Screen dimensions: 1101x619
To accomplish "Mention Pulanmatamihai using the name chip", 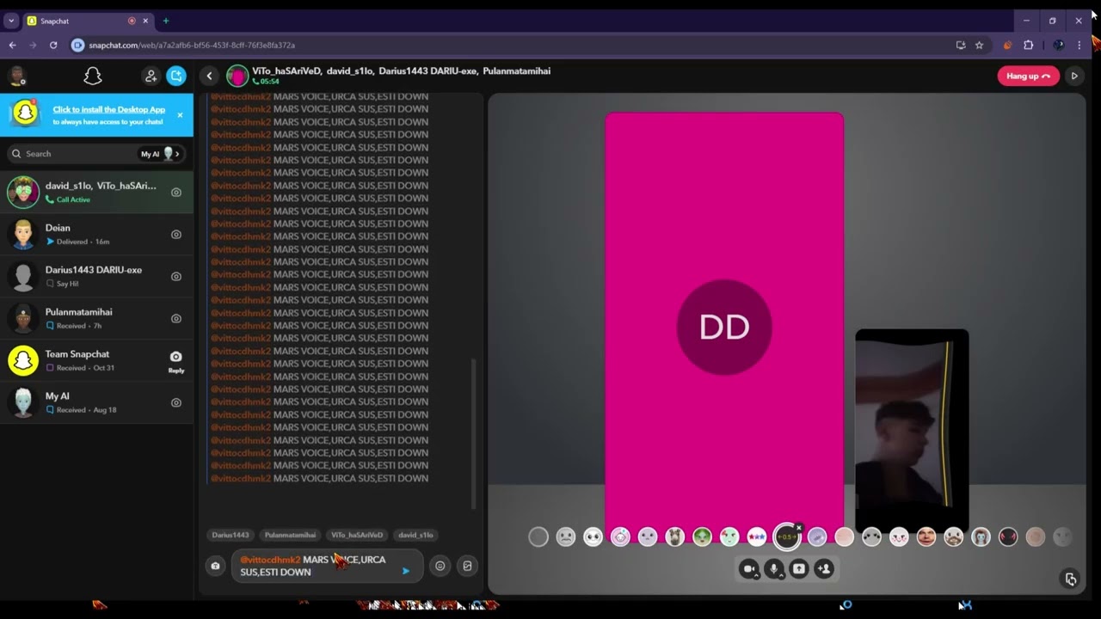I will point(290,535).
